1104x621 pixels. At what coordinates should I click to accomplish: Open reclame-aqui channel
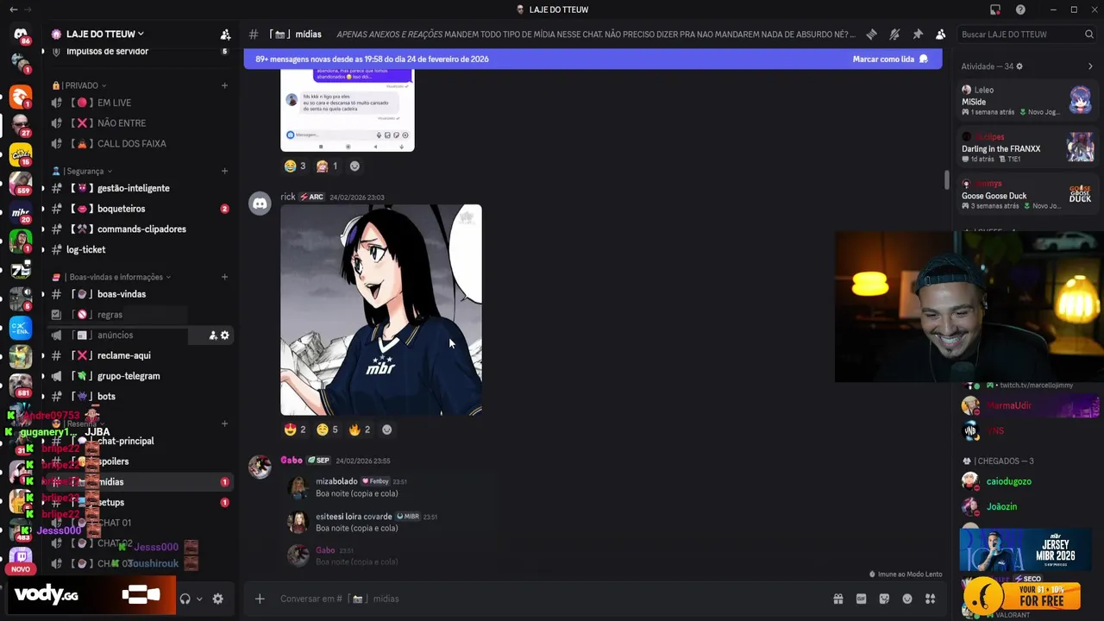(139, 355)
